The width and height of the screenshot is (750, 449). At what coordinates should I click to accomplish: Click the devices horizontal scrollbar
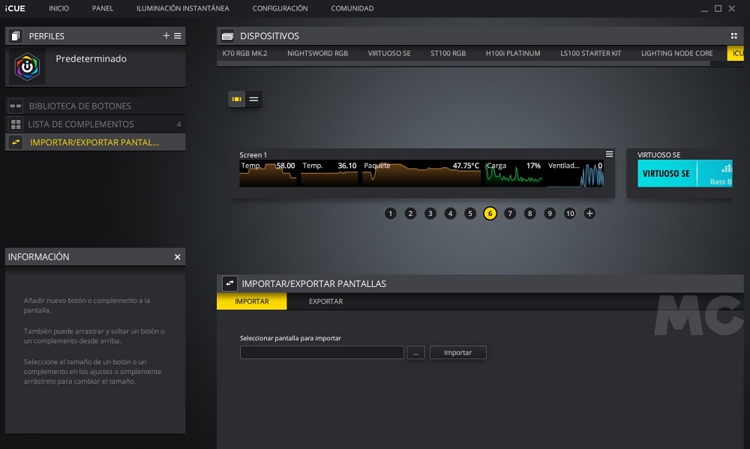(x=463, y=64)
